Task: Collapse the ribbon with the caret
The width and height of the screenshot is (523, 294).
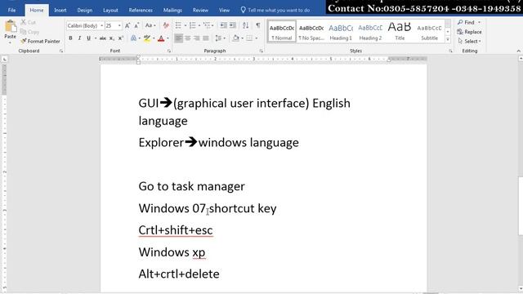Action: point(518,51)
